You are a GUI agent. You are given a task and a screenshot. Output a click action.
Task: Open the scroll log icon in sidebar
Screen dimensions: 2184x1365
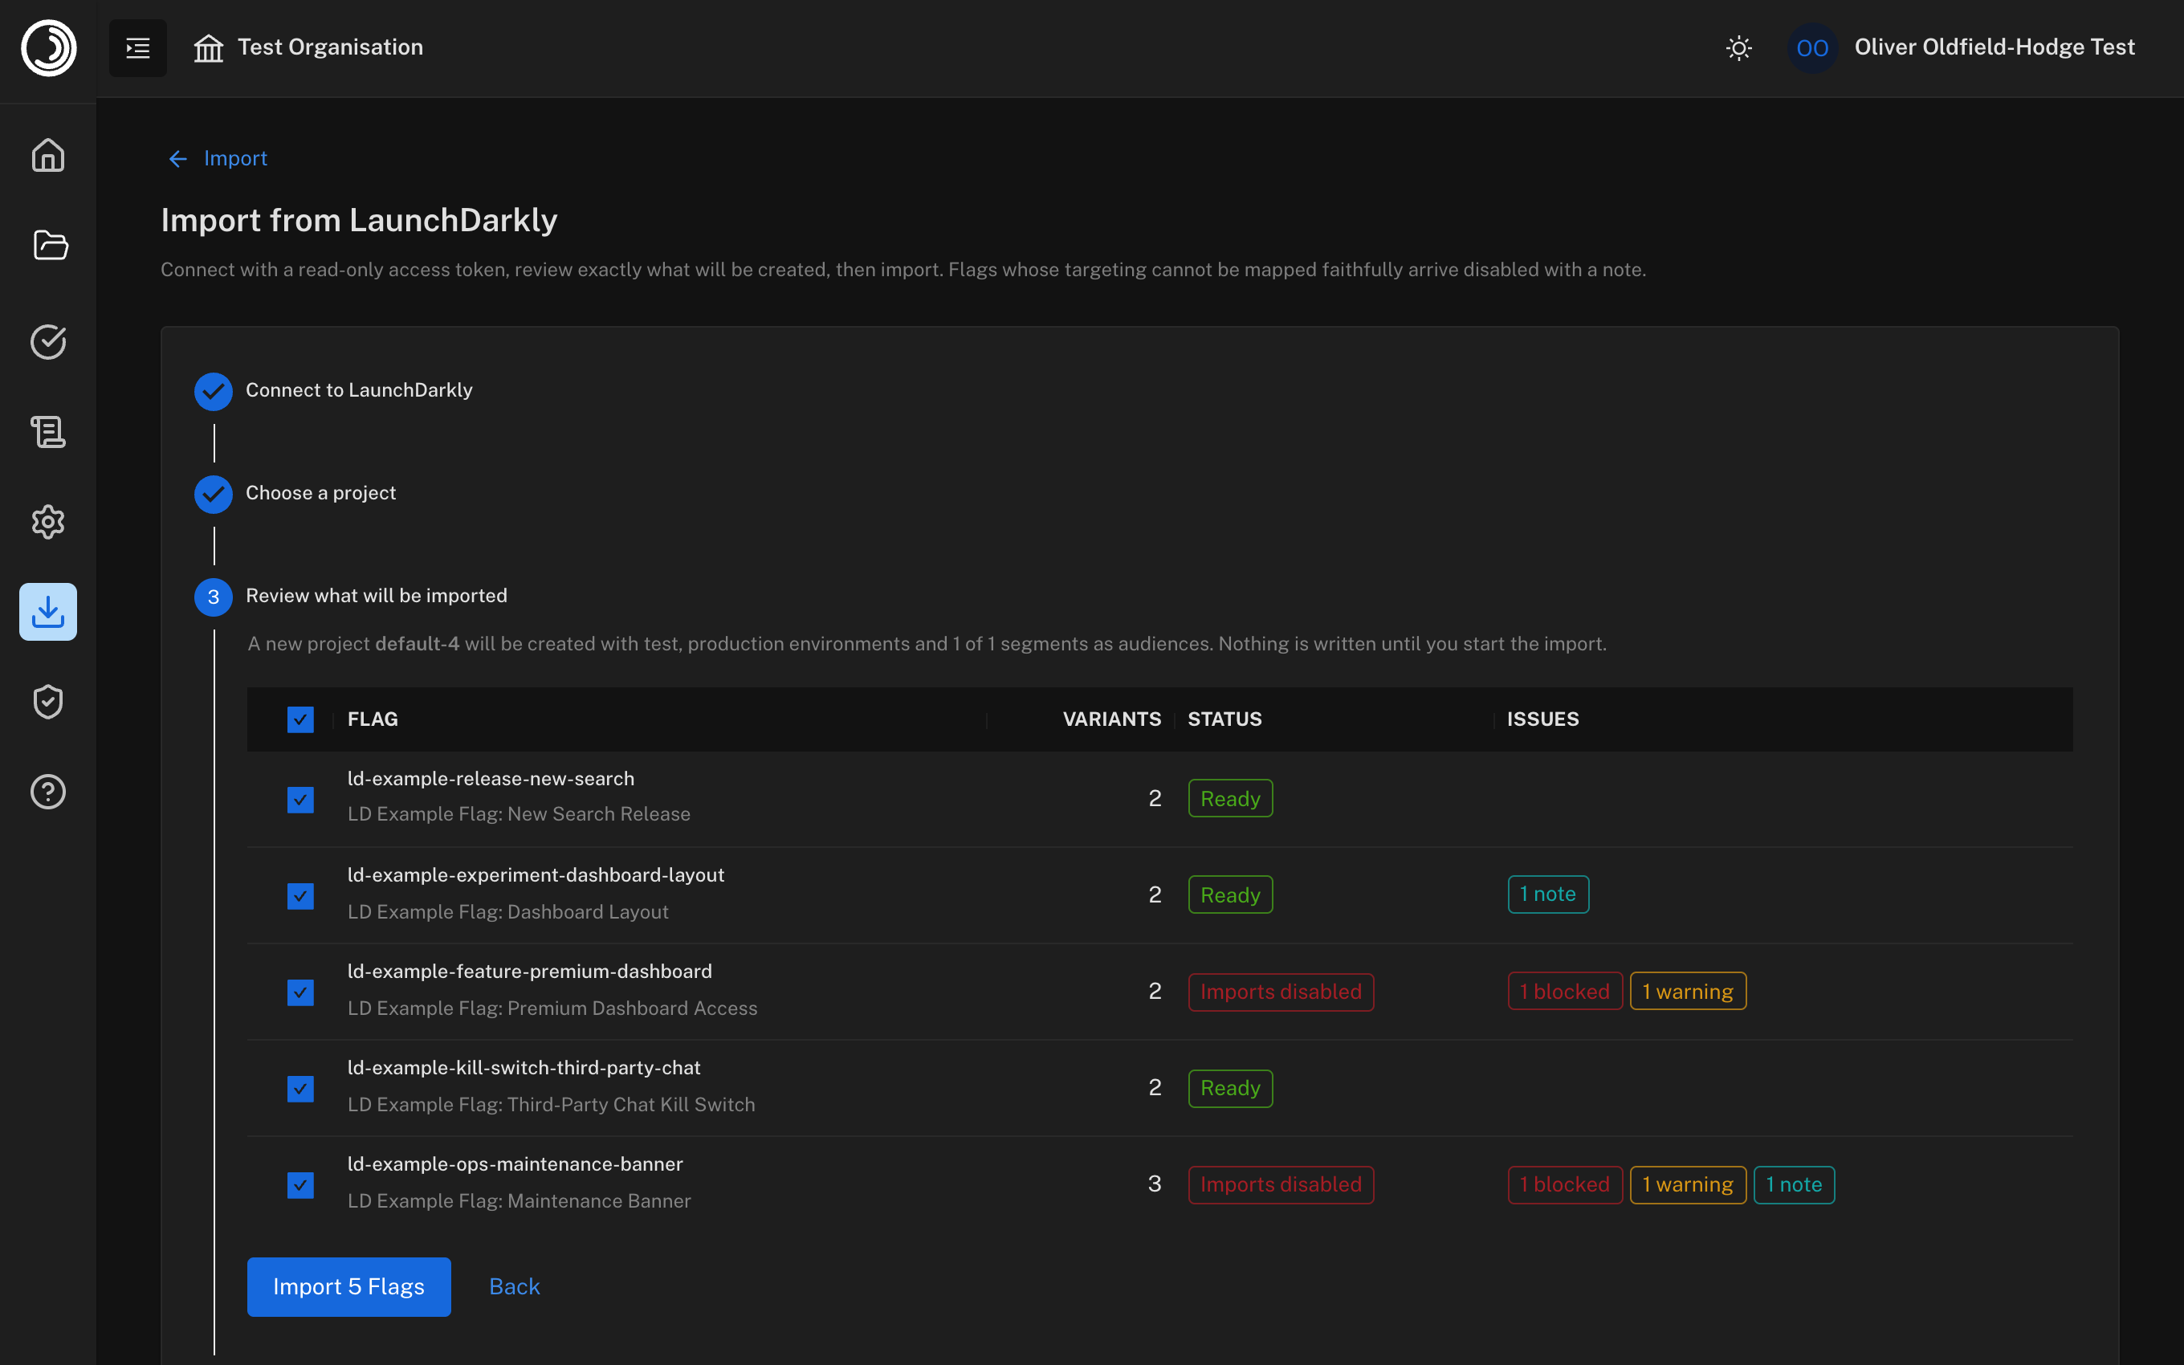click(x=48, y=431)
